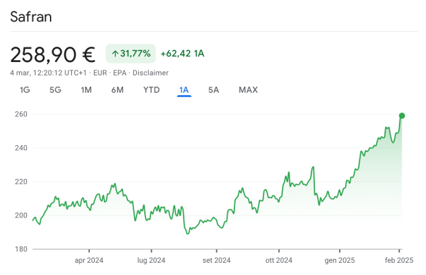The width and height of the screenshot is (426, 275).
Task: Click the 220 y-axis label
Action: (21, 182)
